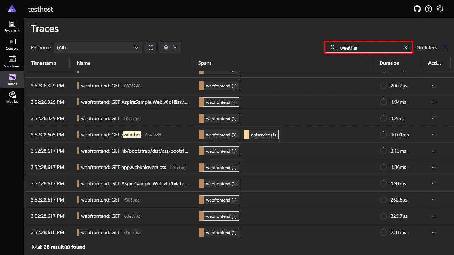Open the filter icon beside No filters
This screenshot has width=454, height=255.
(445, 47)
